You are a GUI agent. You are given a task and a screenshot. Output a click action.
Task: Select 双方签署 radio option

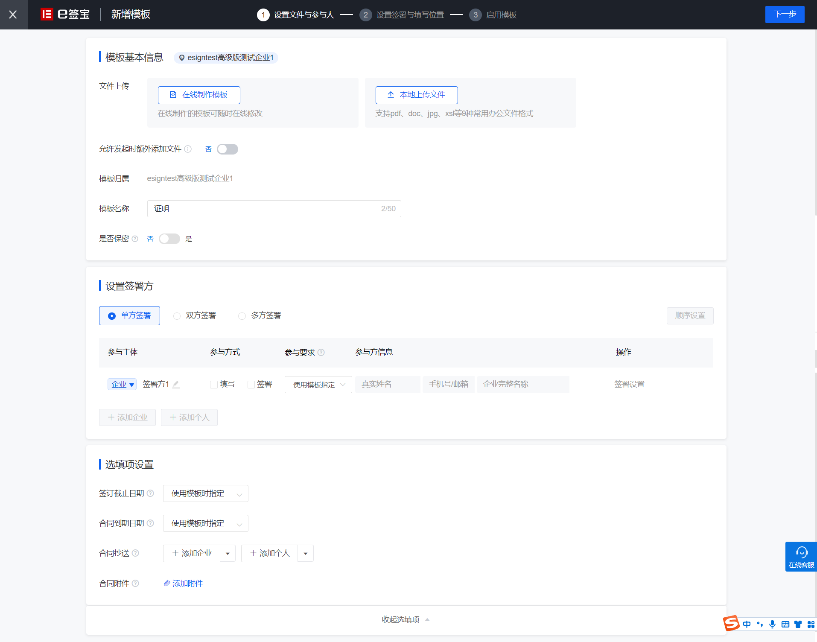(x=195, y=315)
